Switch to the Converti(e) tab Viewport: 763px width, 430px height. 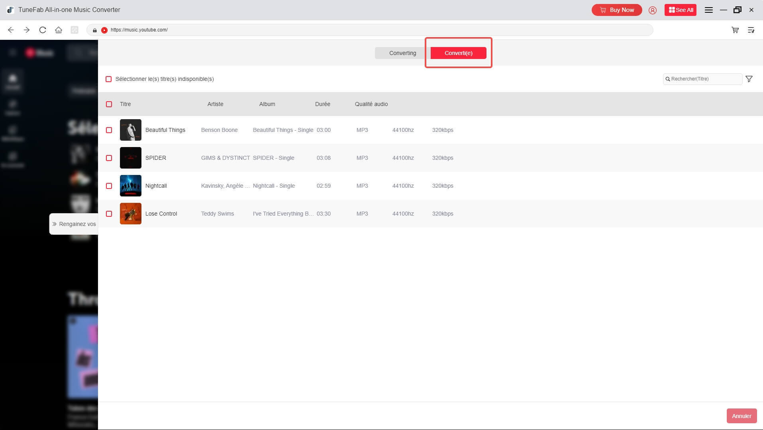458,53
